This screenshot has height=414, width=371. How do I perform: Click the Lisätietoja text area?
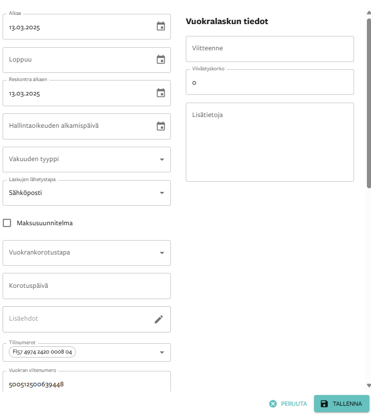click(x=269, y=142)
